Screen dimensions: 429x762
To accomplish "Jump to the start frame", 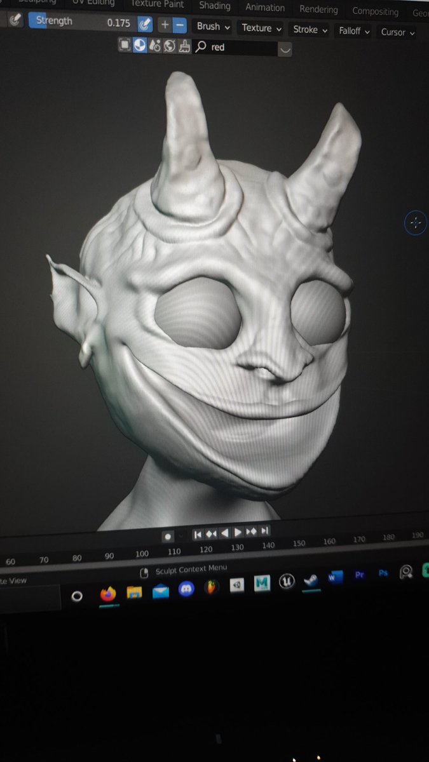I will point(198,535).
